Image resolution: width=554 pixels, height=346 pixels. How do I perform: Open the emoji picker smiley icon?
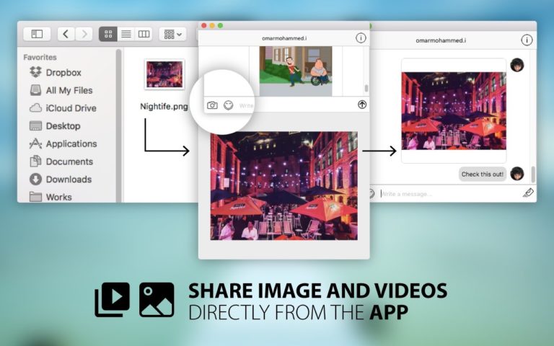(x=229, y=105)
